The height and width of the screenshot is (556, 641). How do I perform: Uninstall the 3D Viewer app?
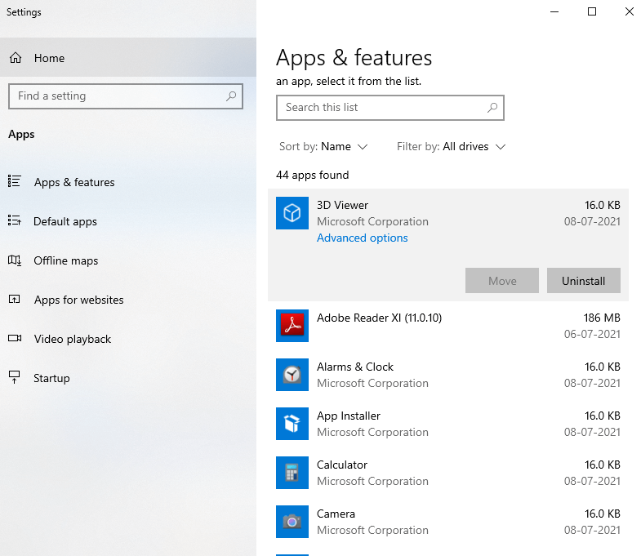pyautogui.click(x=583, y=281)
